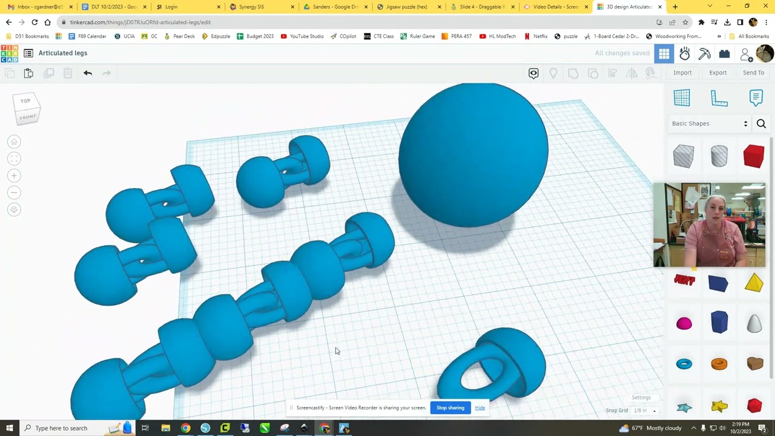Open the Bricks mode icon
Viewport: 775px width, 436px height.
tap(724, 54)
